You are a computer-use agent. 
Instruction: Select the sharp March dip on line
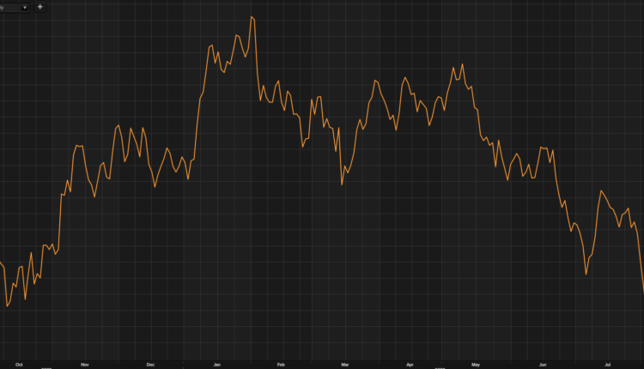pos(342,184)
